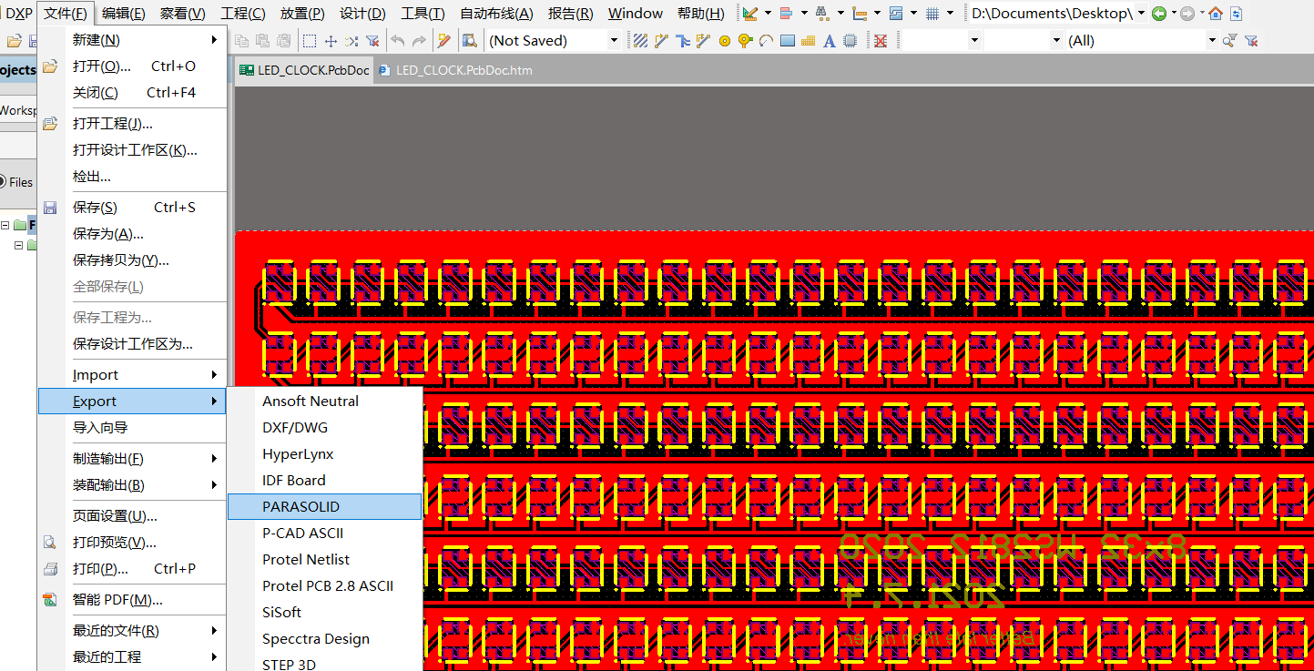Image resolution: width=1314 pixels, height=671 pixels.
Task: Open the 编辑(E) menu
Action: tap(123, 14)
